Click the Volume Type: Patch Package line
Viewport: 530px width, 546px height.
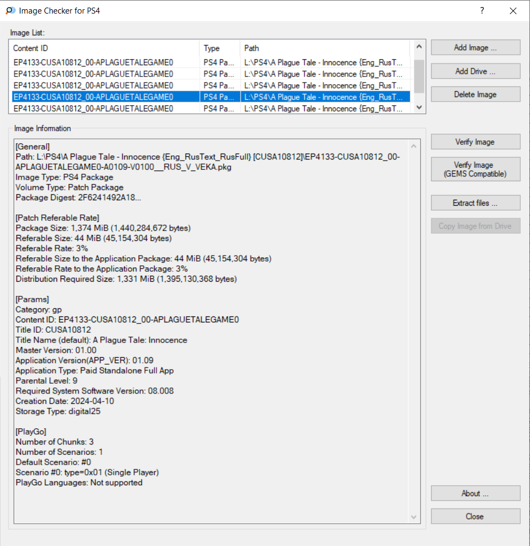point(70,187)
